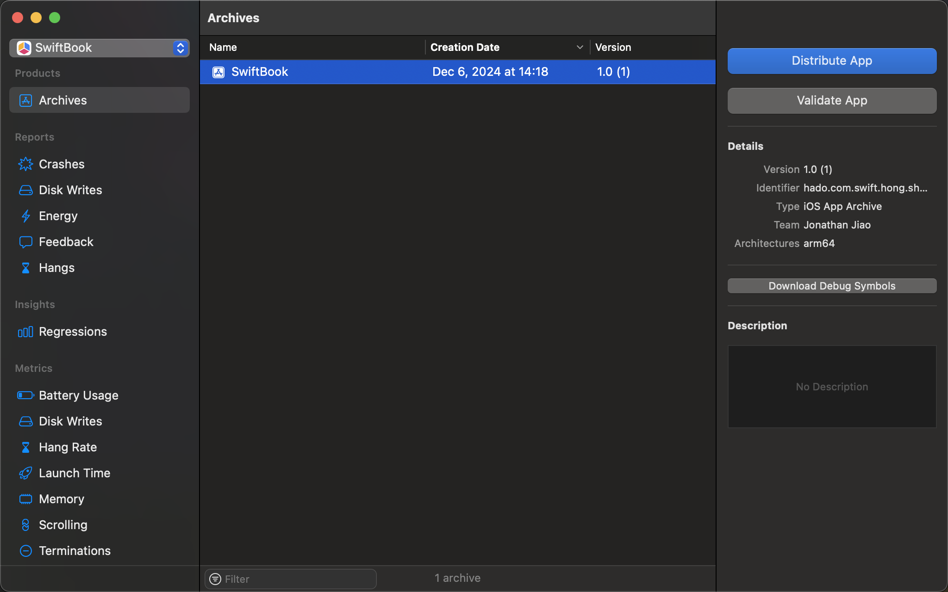Toggle Creation Date sort order chevron
Viewport: 948px width, 592px height.
[580, 47]
